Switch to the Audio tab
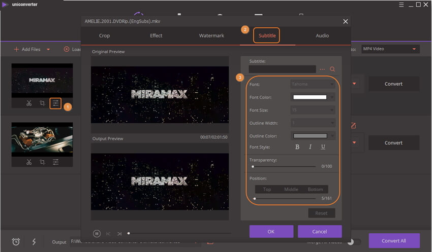The width and height of the screenshot is (432, 252). [x=322, y=35]
